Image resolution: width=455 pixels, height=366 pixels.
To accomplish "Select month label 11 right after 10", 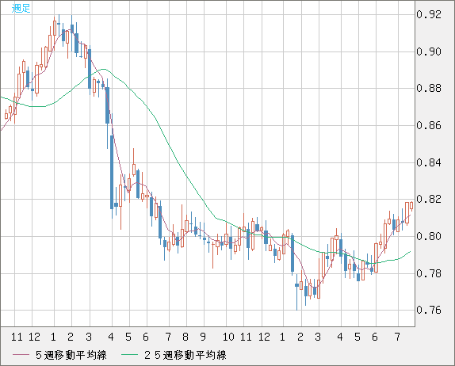I will pyautogui.click(x=246, y=337).
